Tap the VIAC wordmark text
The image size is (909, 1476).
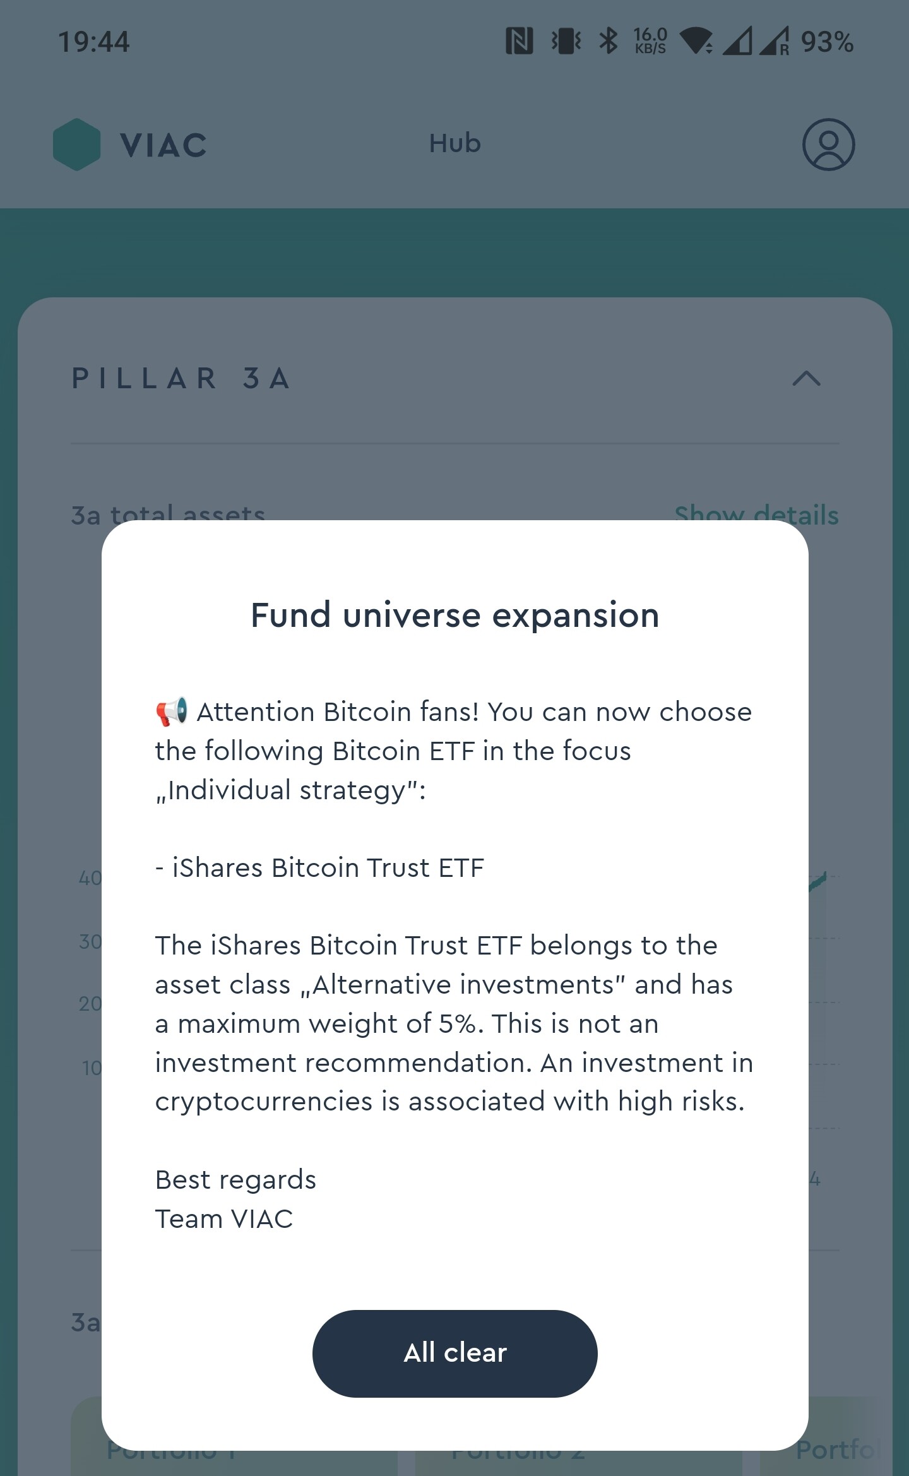click(x=163, y=146)
